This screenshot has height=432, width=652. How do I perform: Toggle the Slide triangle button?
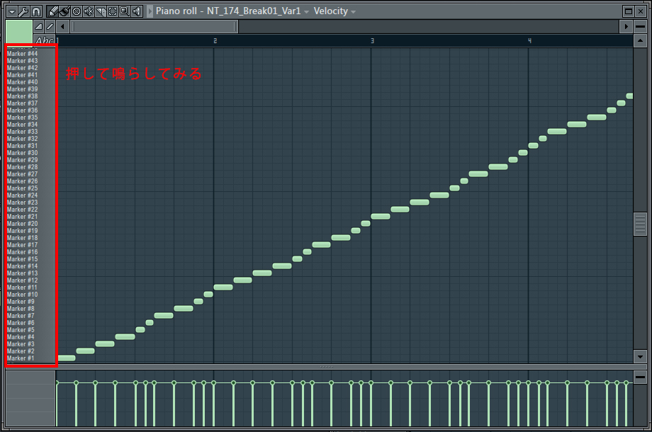pyautogui.click(x=39, y=27)
